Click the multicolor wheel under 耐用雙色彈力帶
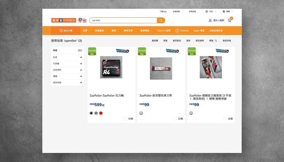The width and height of the screenshot is (284, 162). tap(141, 113)
